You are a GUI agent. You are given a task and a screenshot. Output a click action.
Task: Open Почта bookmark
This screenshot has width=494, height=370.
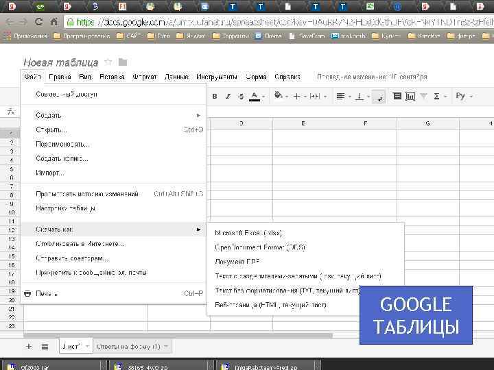(268, 36)
